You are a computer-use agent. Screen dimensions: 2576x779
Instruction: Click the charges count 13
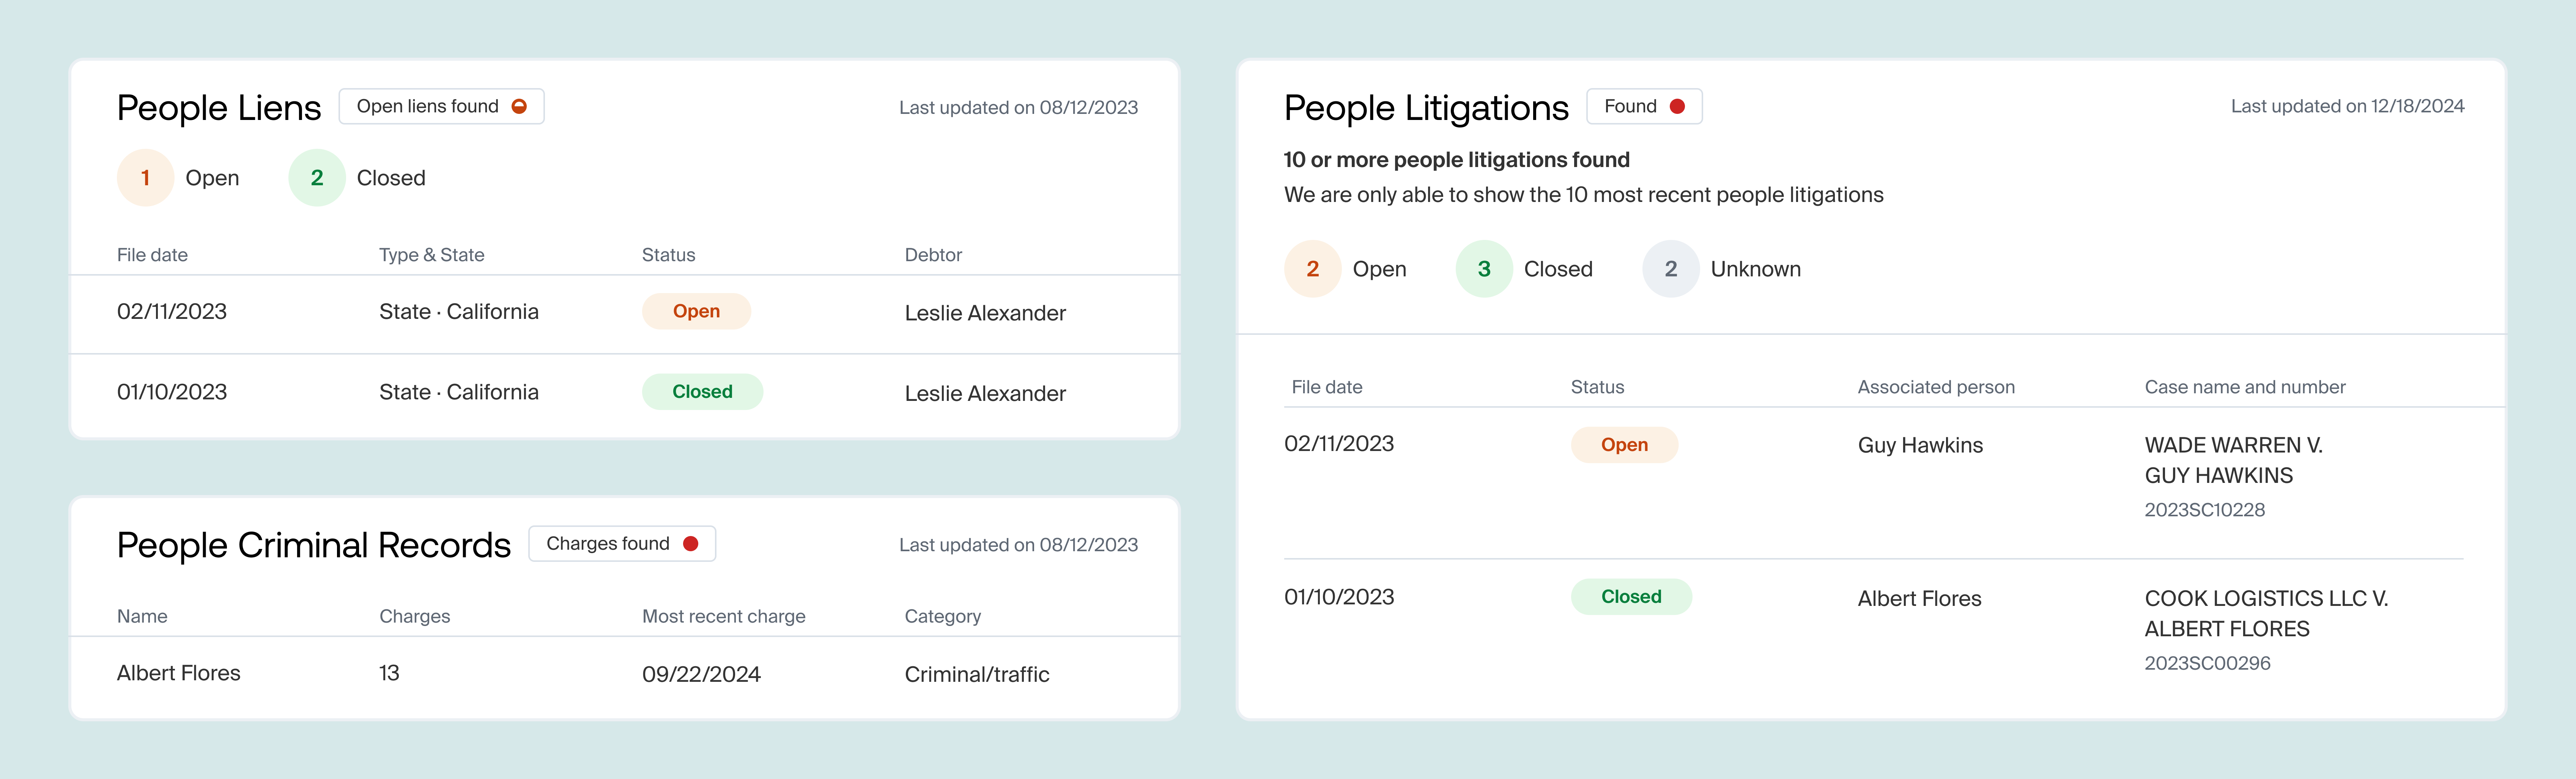tap(389, 673)
